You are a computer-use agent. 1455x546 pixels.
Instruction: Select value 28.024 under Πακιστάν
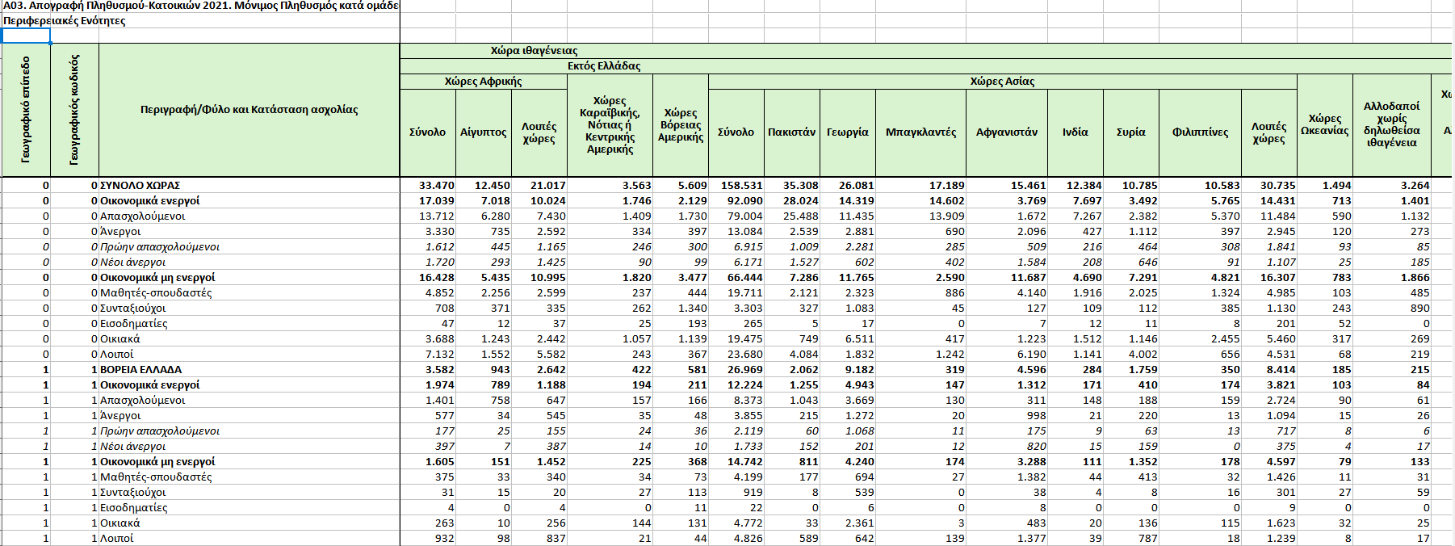(801, 201)
